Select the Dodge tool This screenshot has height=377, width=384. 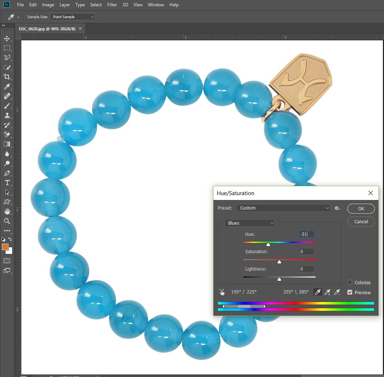(x=7, y=163)
